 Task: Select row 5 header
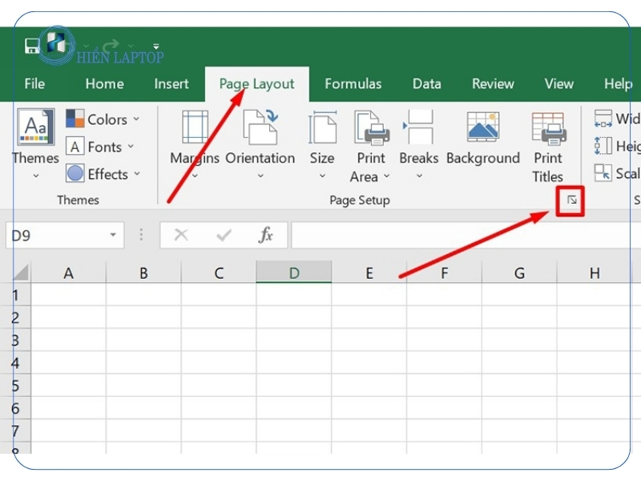click(15, 386)
